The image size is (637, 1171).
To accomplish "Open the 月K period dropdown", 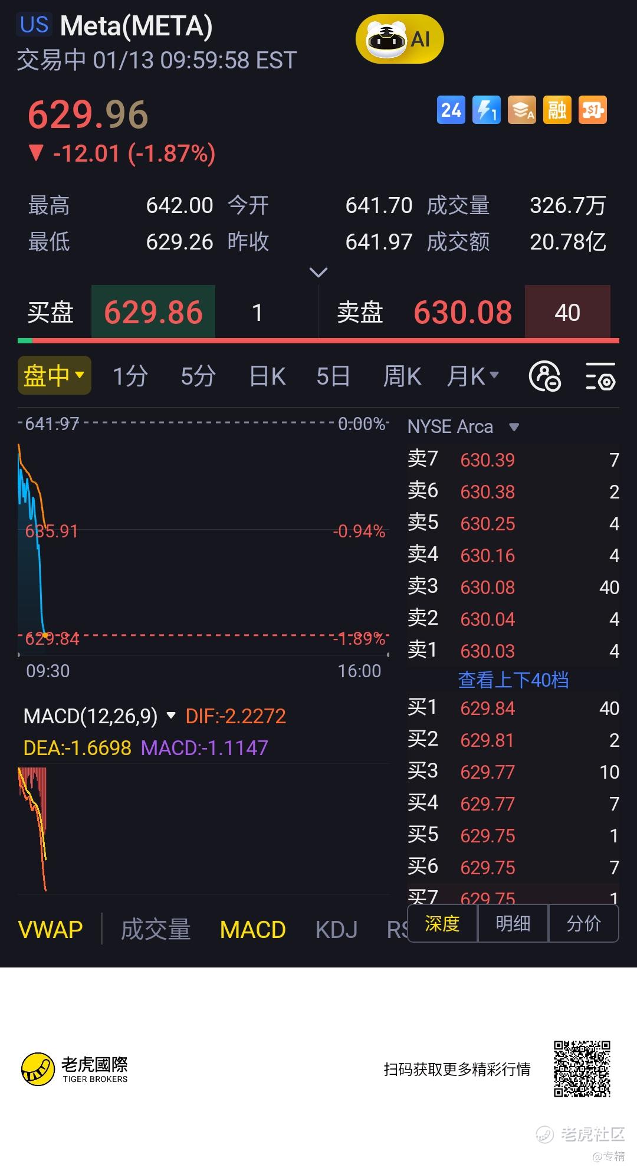I will [x=473, y=376].
